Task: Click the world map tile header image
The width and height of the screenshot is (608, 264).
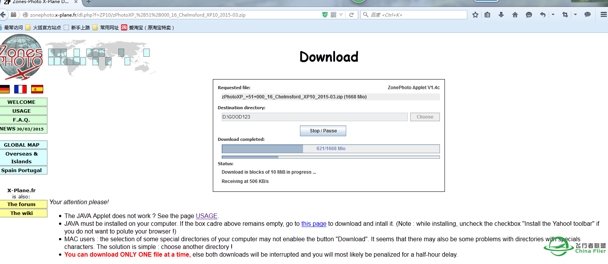Action: [101, 57]
